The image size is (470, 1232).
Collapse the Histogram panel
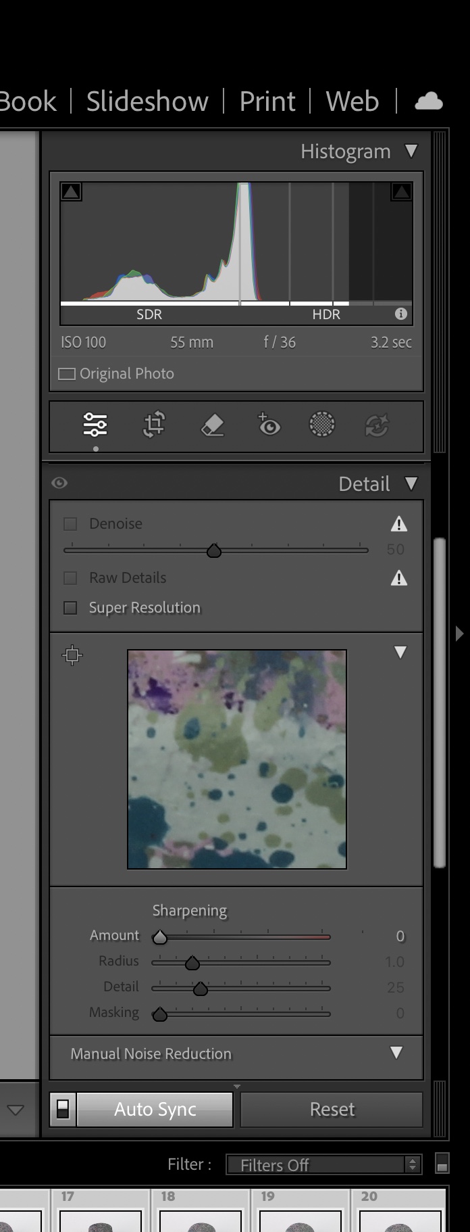click(411, 151)
